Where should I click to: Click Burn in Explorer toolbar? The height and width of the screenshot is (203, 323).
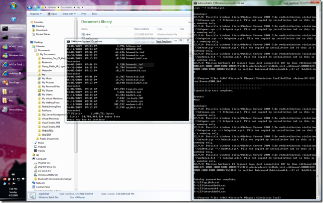tap(94, 14)
